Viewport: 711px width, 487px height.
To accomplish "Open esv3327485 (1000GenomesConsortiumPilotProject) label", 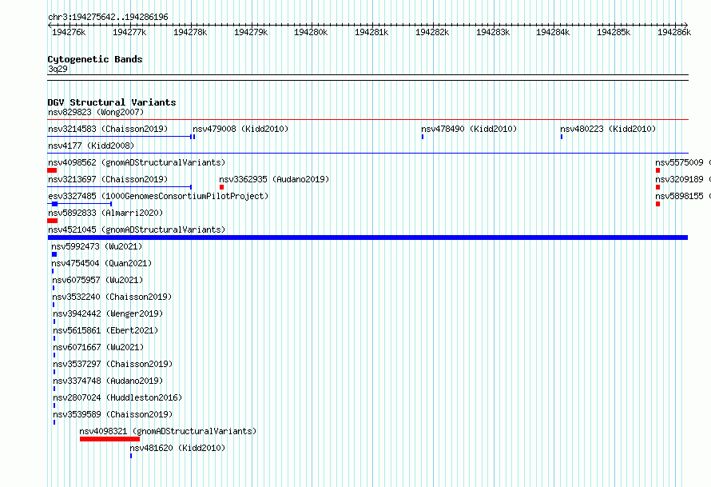I will pyautogui.click(x=158, y=196).
